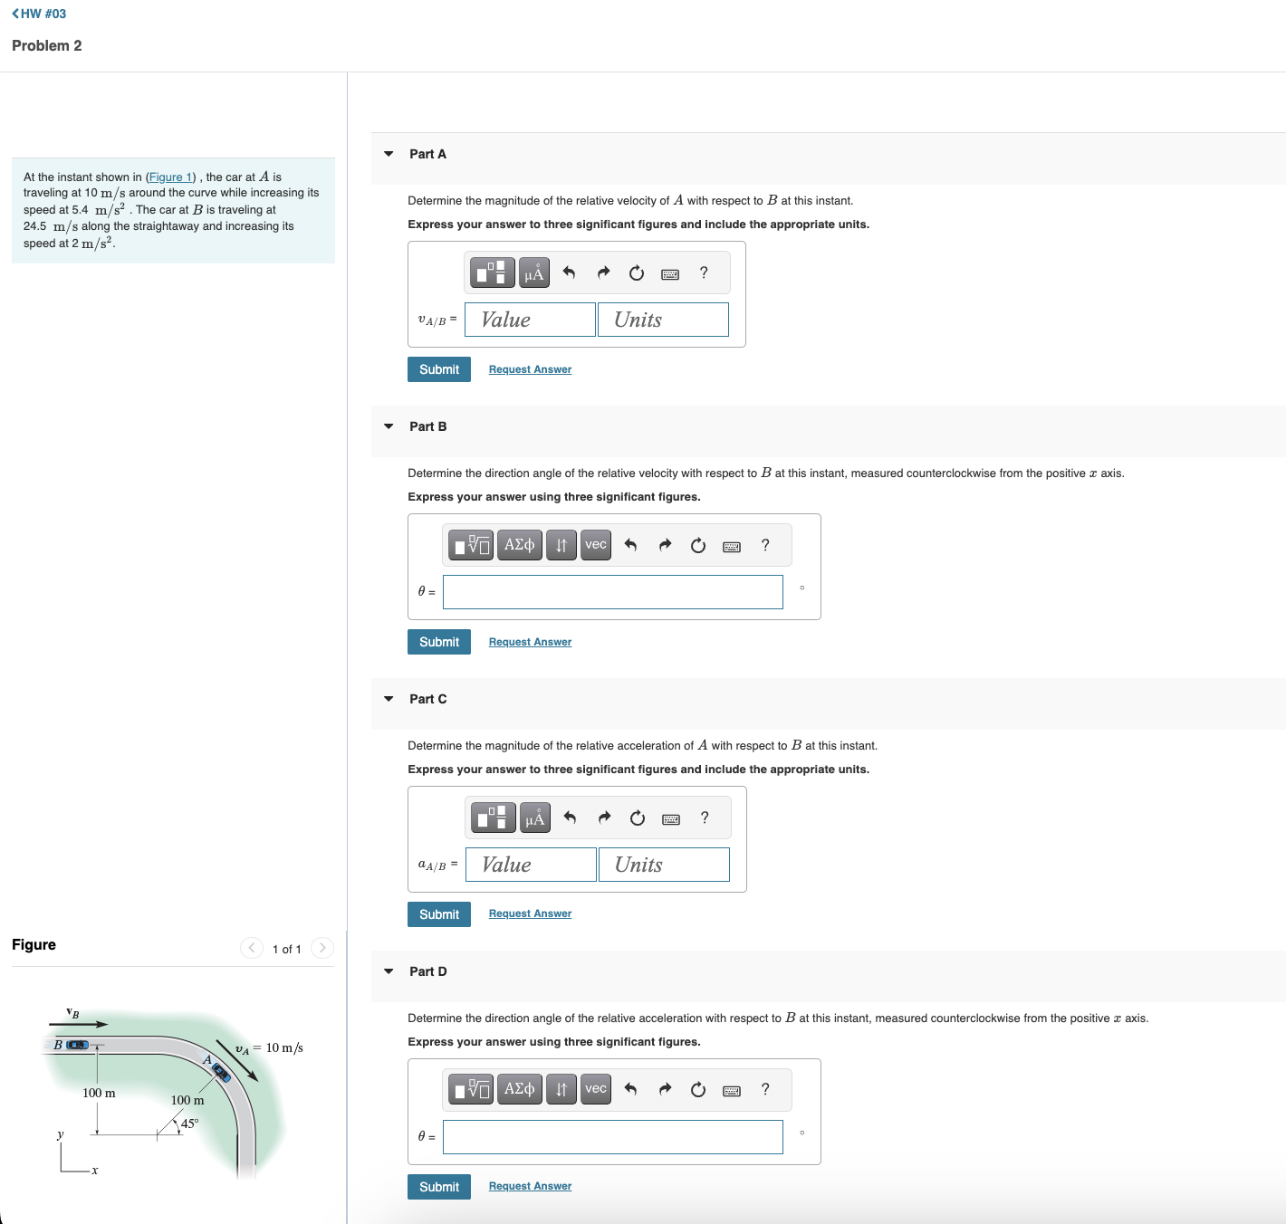Open units symbols (µÅ) in Part C
This screenshot has height=1224, width=1286.
click(535, 818)
